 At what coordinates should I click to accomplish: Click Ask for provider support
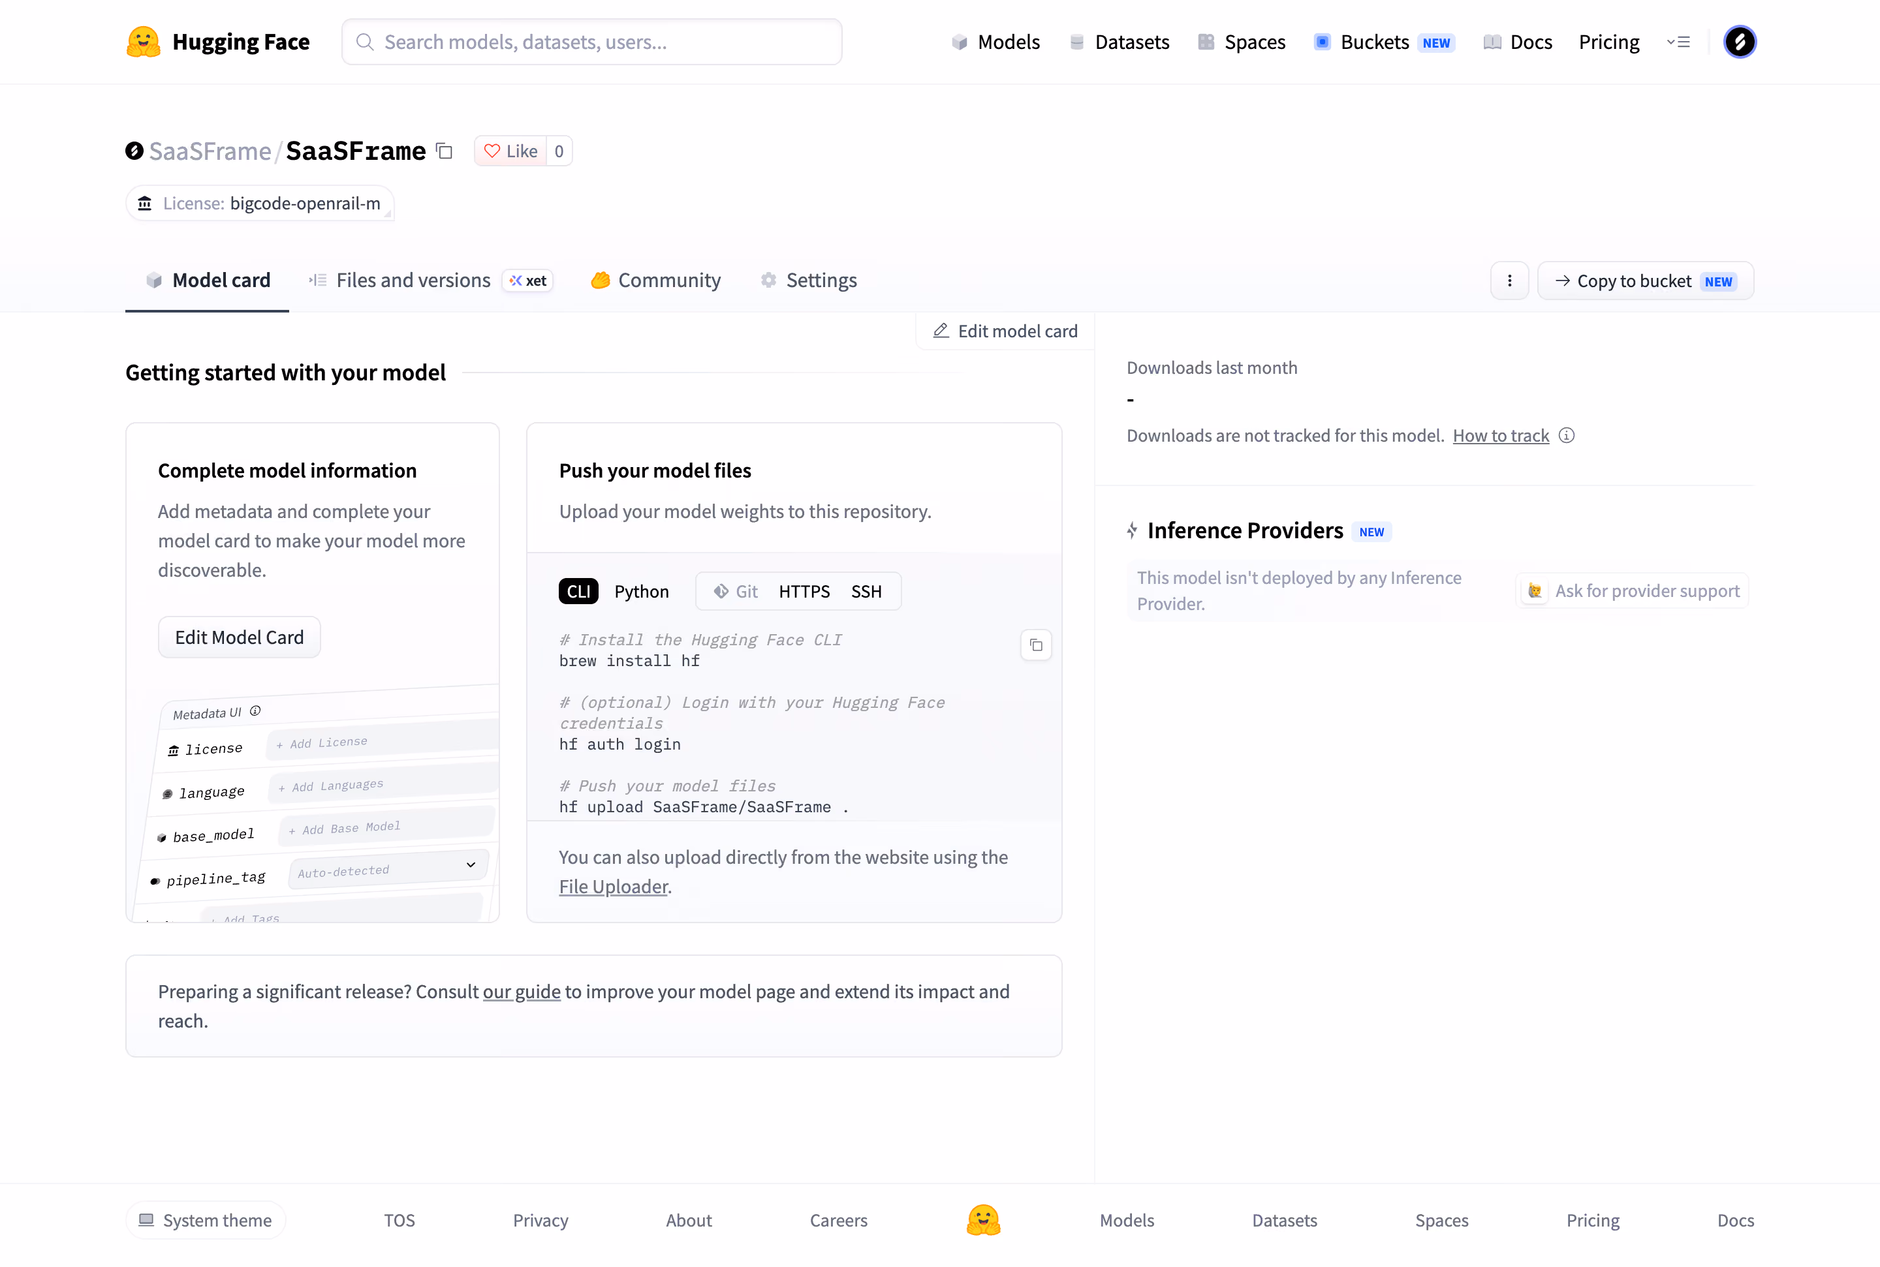(1633, 590)
